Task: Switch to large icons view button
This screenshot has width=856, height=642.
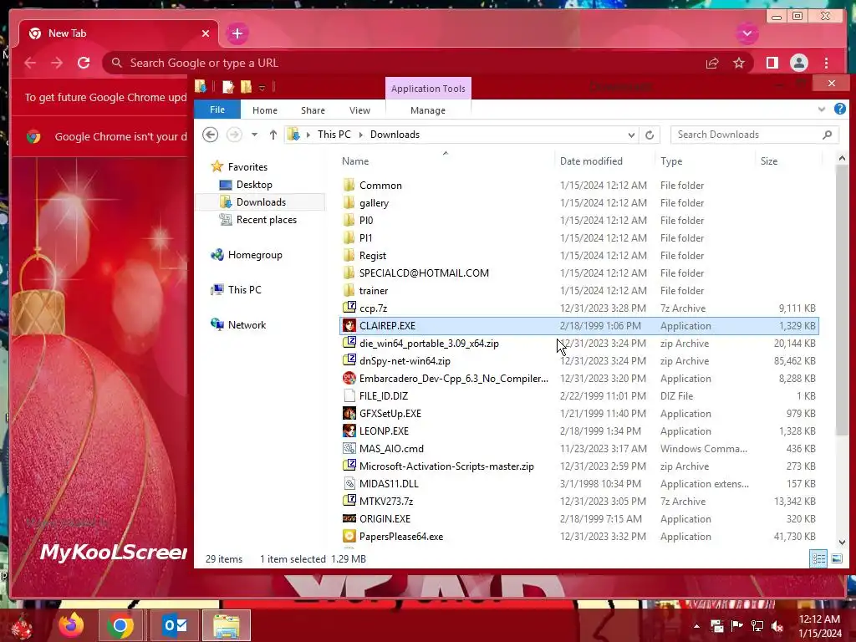Action: 836,558
